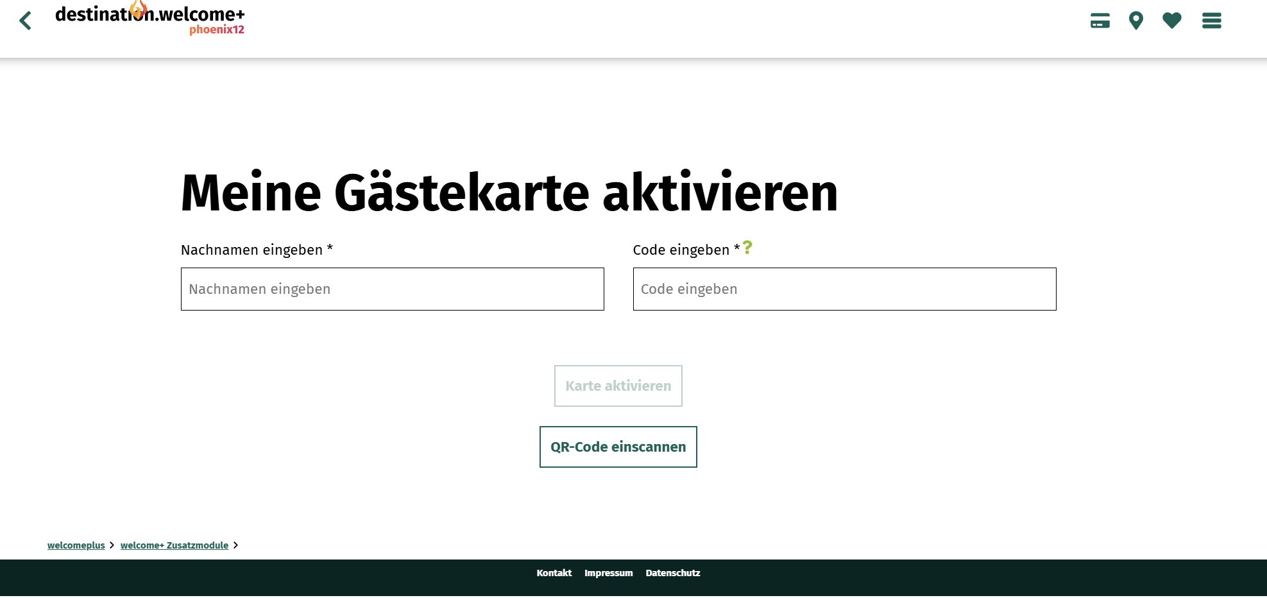Image resolution: width=1267 pixels, height=598 pixels.
Task: Click the QR-Code einscannen button
Action: [618, 447]
